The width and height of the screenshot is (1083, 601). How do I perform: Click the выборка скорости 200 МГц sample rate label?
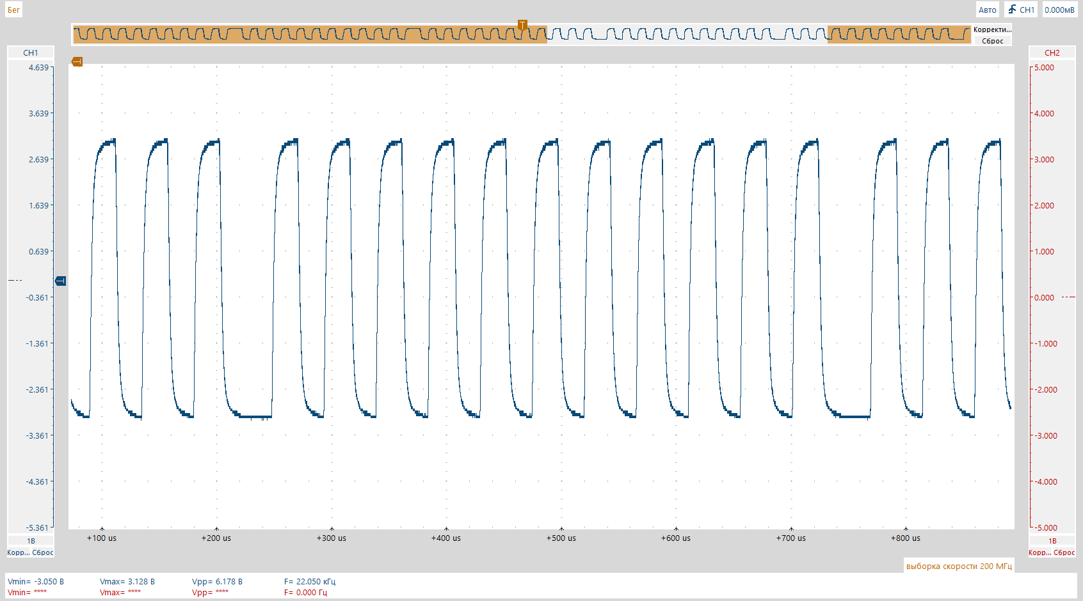(x=959, y=566)
